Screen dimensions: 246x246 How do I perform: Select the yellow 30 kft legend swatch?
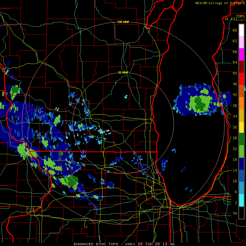(x=241, y=127)
